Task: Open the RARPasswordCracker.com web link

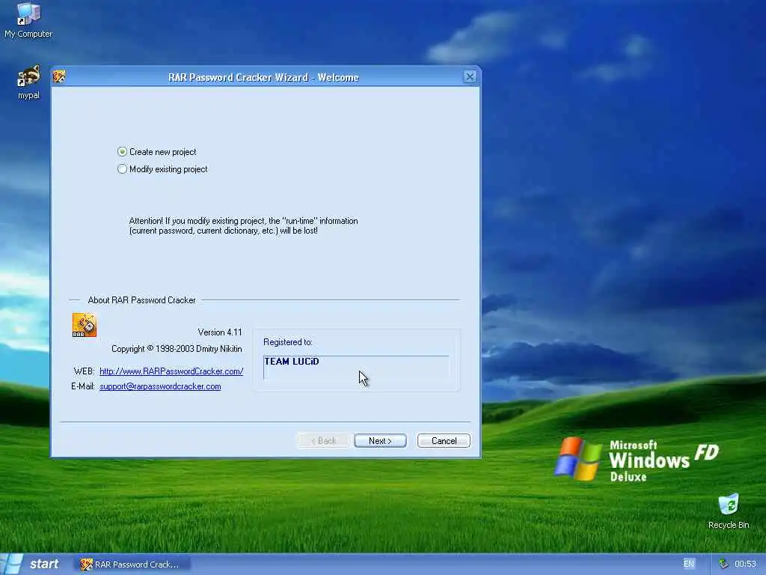Action: pyautogui.click(x=171, y=371)
